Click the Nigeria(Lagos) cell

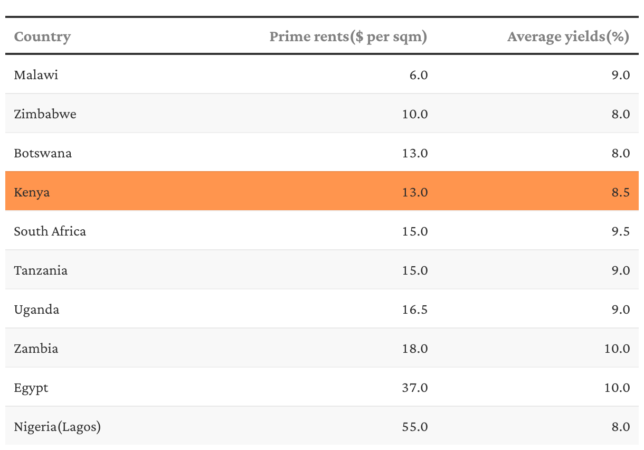tap(57, 427)
